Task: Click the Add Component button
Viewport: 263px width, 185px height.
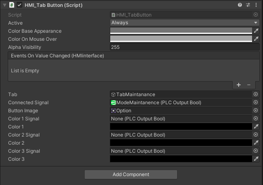Action: 131,174
